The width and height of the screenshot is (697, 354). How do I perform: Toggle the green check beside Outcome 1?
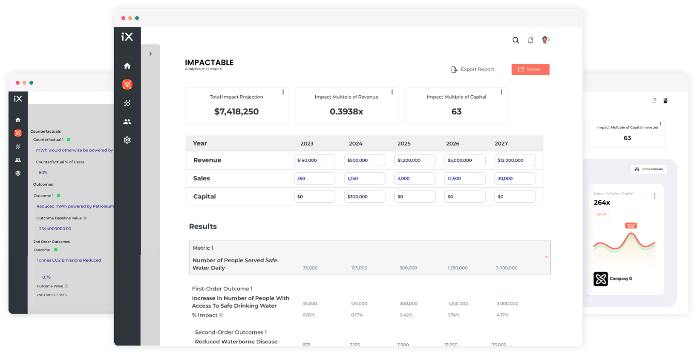point(58,196)
